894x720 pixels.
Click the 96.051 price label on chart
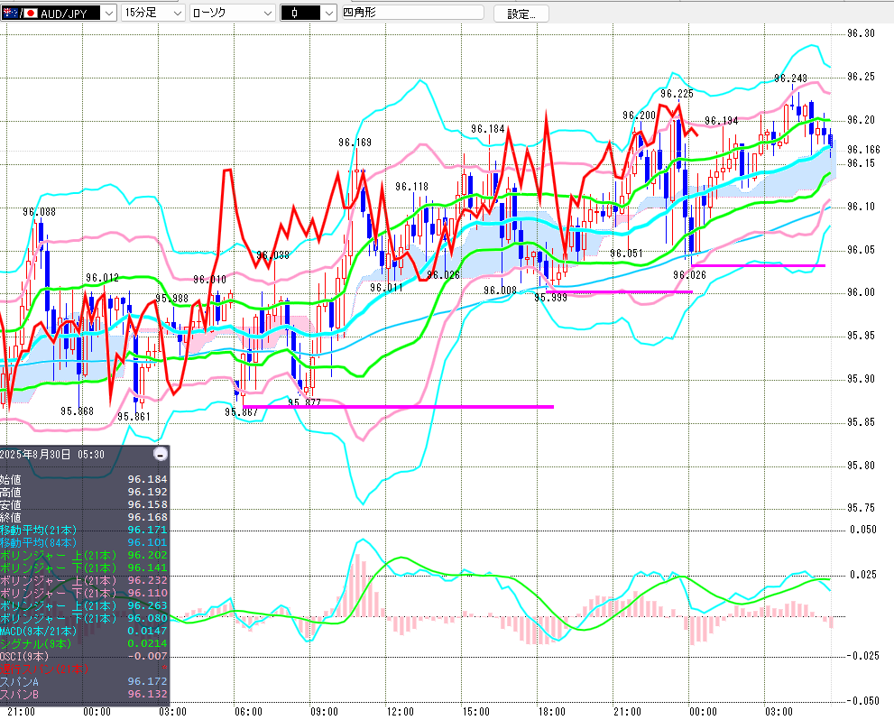click(x=626, y=254)
